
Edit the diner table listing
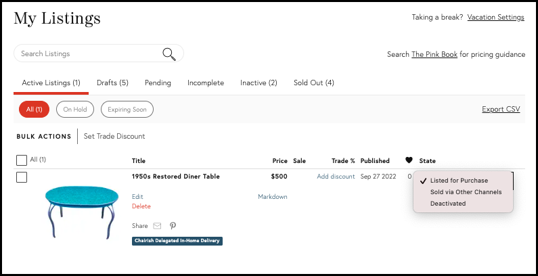[137, 197]
